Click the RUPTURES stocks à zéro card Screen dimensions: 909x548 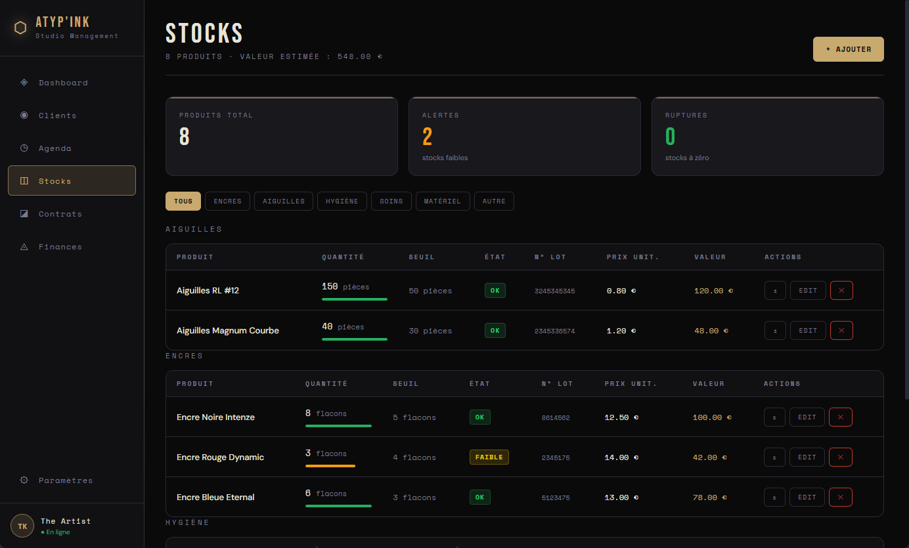pyautogui.click(x=768, y=137)
